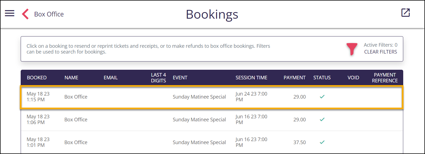Click the Clear Filters link
Image resolution: width=425 pixels, height=154 pixels.
381,52
